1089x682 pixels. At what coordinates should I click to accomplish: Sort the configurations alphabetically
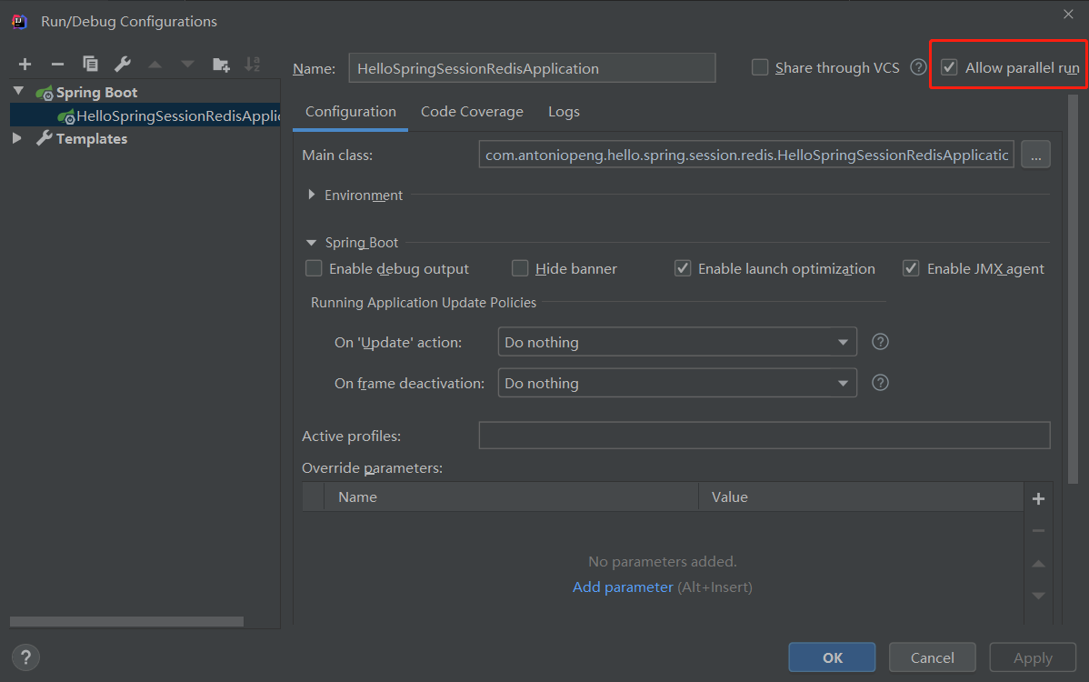click(x=253, y=64)
